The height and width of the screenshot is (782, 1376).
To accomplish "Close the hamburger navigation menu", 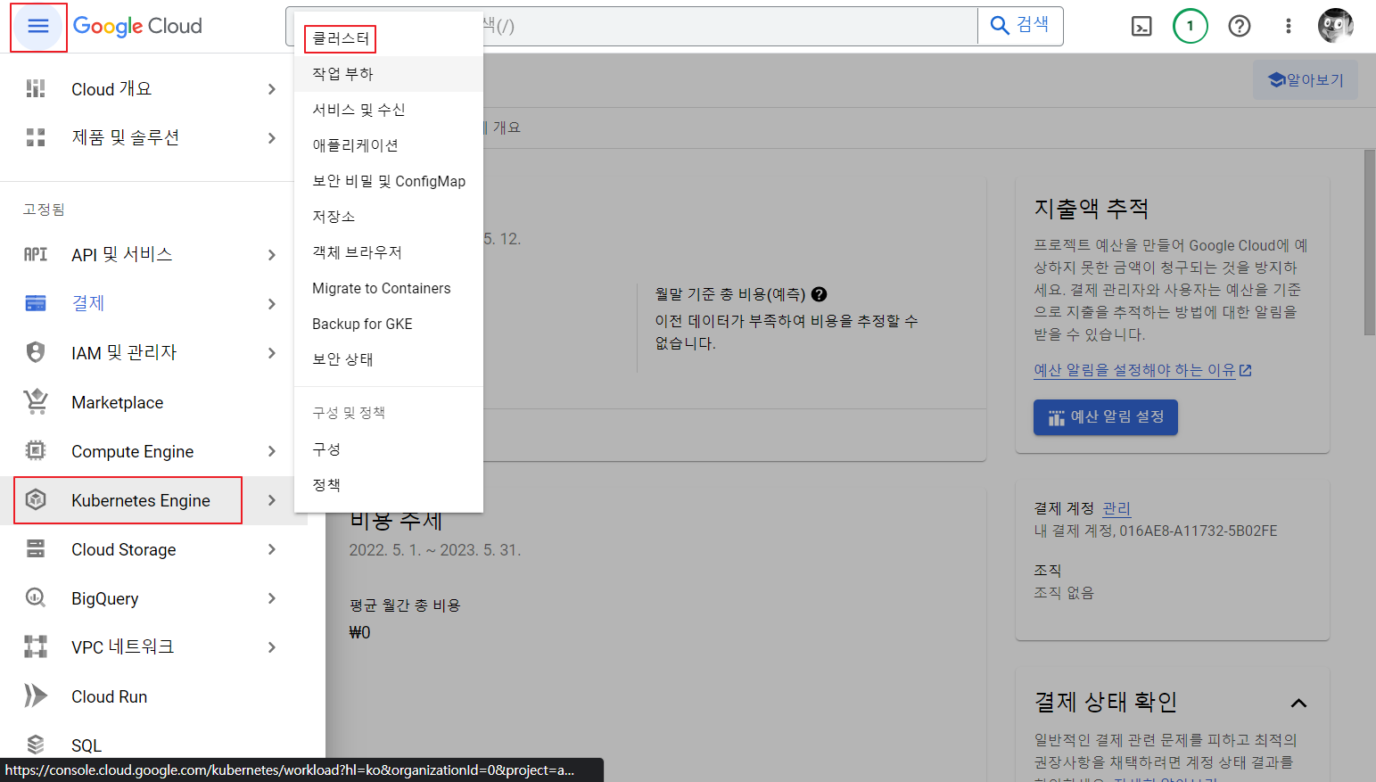I will coord(38,27).
